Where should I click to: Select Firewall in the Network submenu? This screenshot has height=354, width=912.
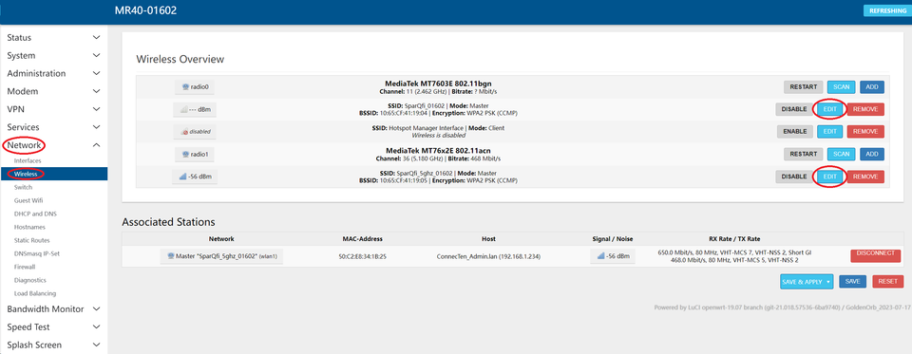25,267
